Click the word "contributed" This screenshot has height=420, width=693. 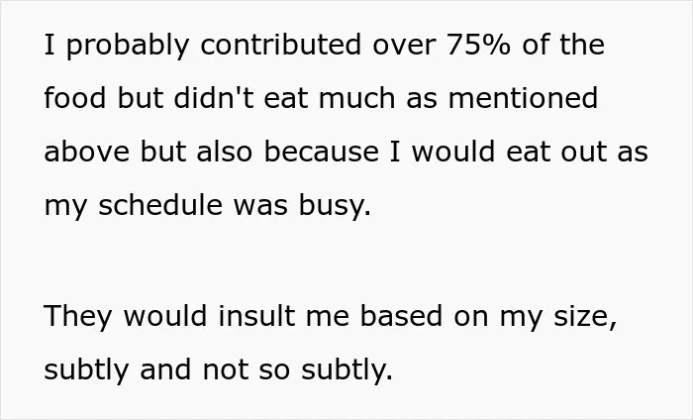click(x=280, y=45)
